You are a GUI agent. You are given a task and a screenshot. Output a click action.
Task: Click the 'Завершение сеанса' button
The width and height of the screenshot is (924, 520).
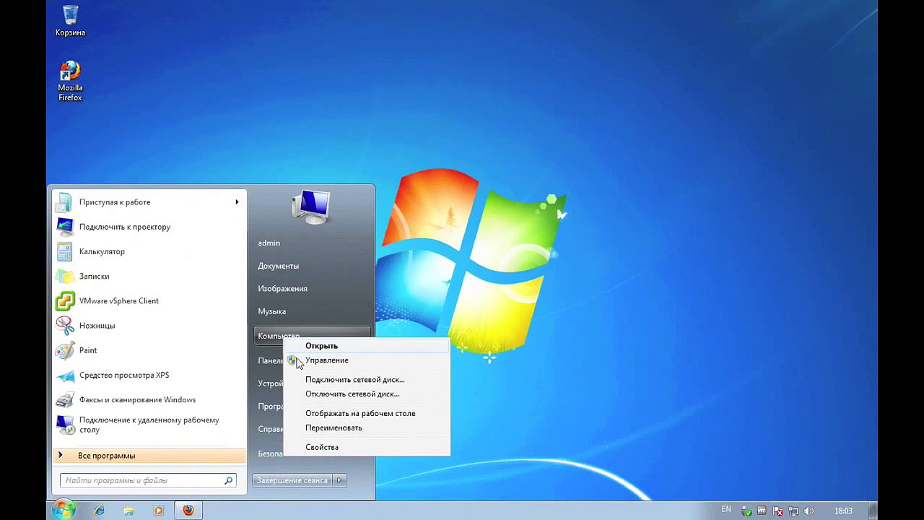pos(292,480)
